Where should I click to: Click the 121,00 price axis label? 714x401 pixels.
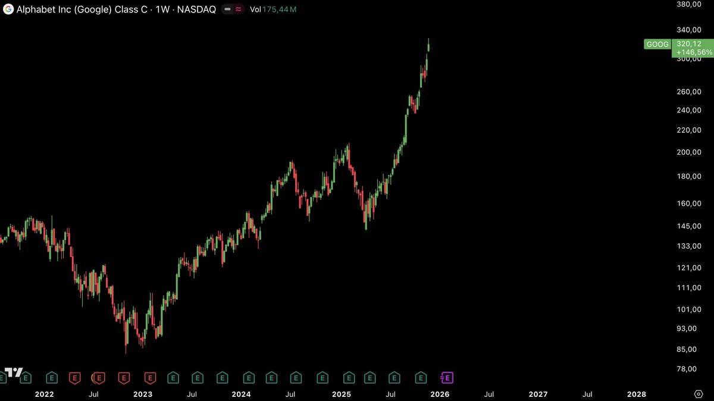tap(690, 268)
